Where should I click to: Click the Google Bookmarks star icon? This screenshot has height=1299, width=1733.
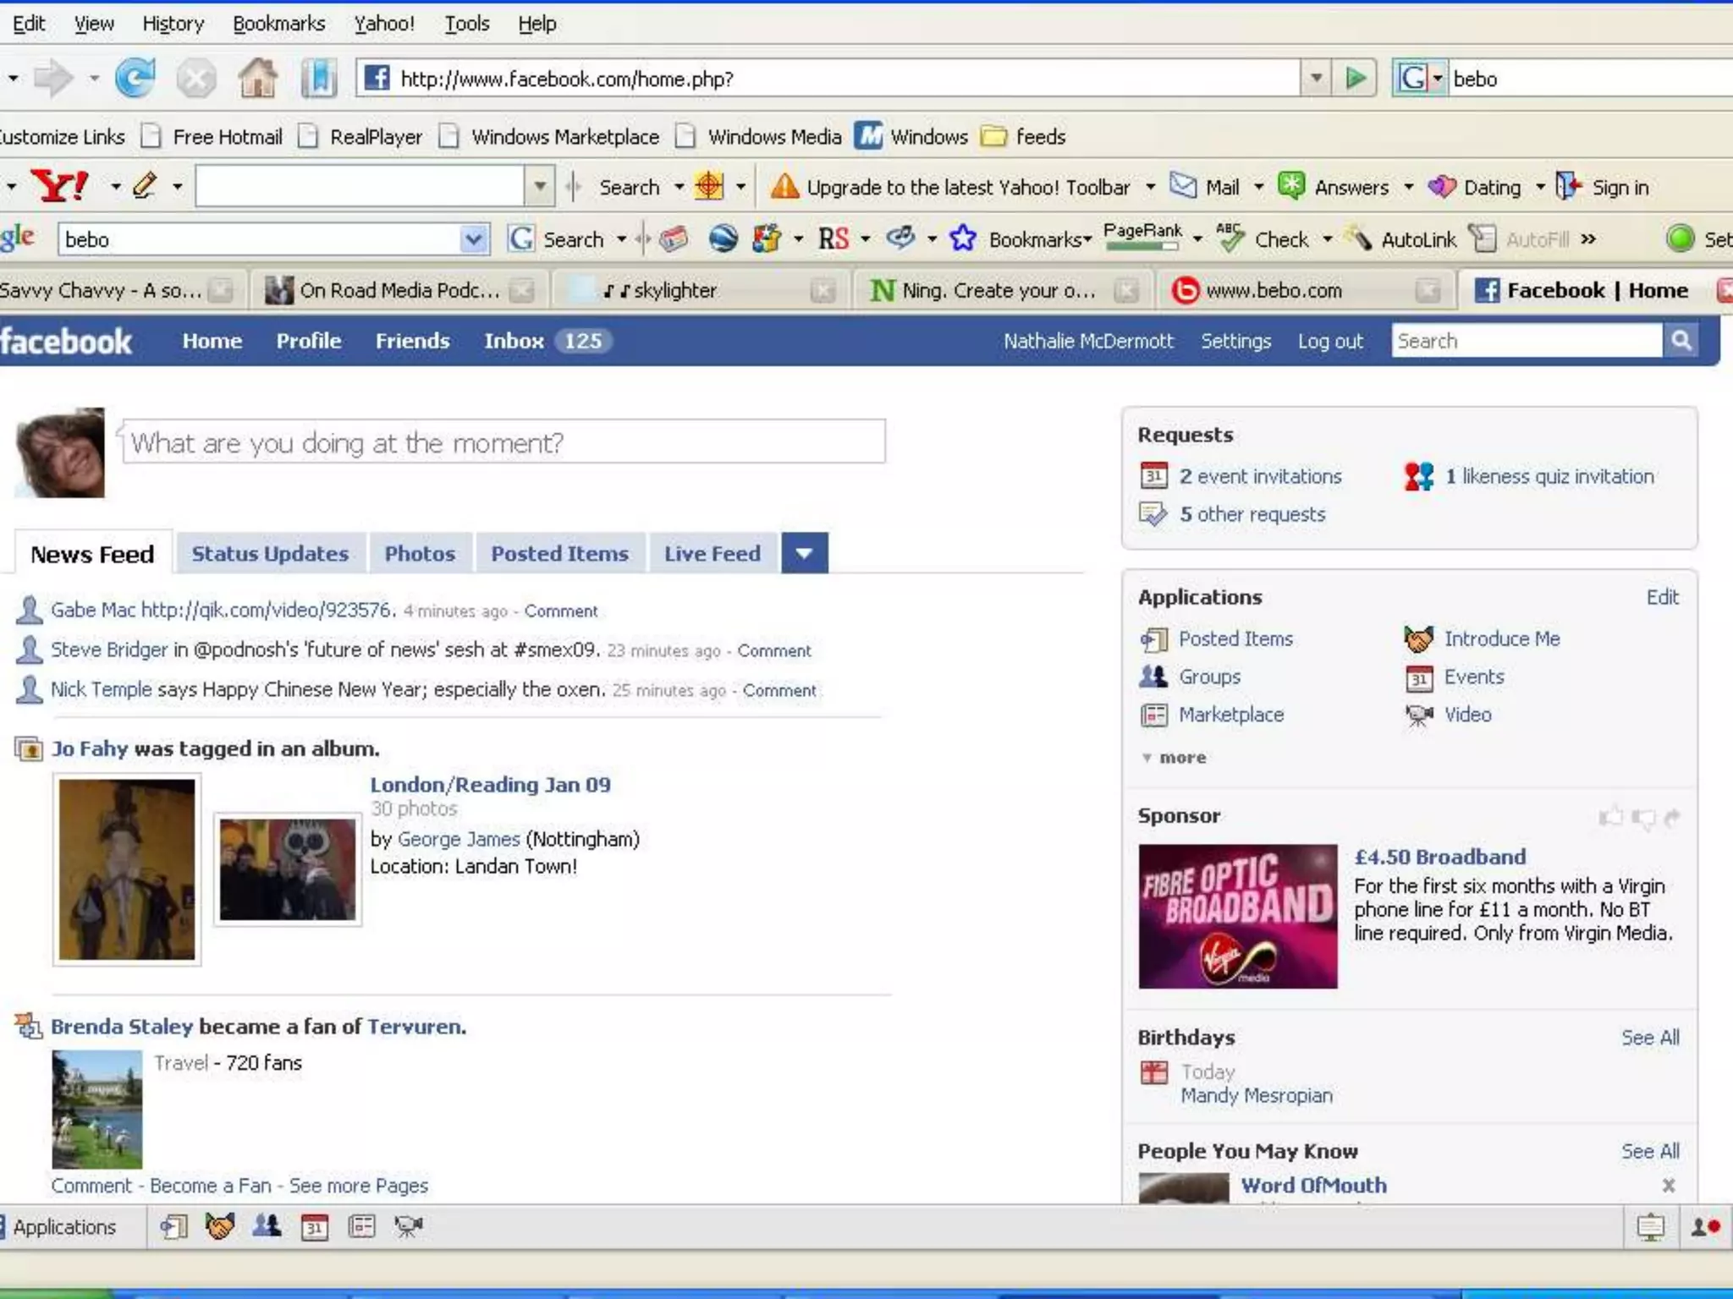tap(962, 239)
